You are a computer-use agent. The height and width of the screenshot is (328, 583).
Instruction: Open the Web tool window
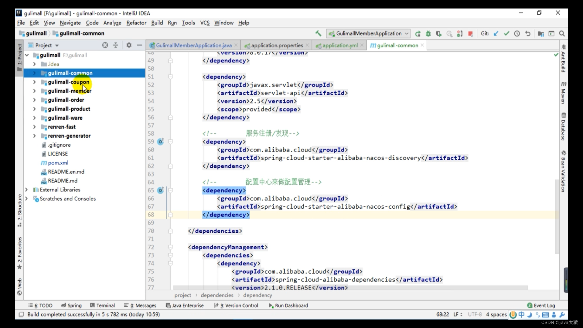[20, 287]
